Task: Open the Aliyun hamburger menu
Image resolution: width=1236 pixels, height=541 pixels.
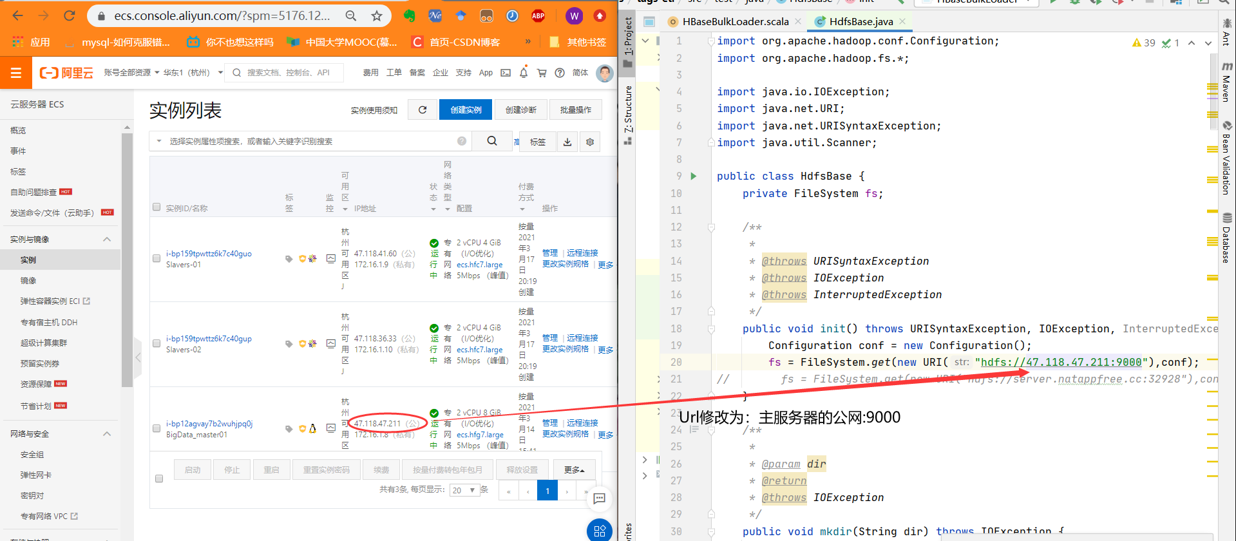Action: tap(16, 73)
